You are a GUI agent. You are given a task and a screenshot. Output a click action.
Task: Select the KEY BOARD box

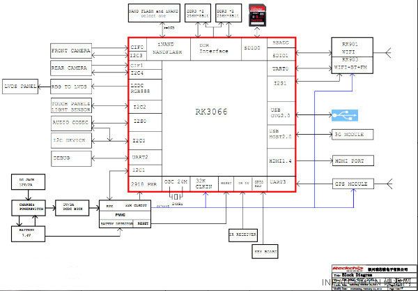[265, 251]
